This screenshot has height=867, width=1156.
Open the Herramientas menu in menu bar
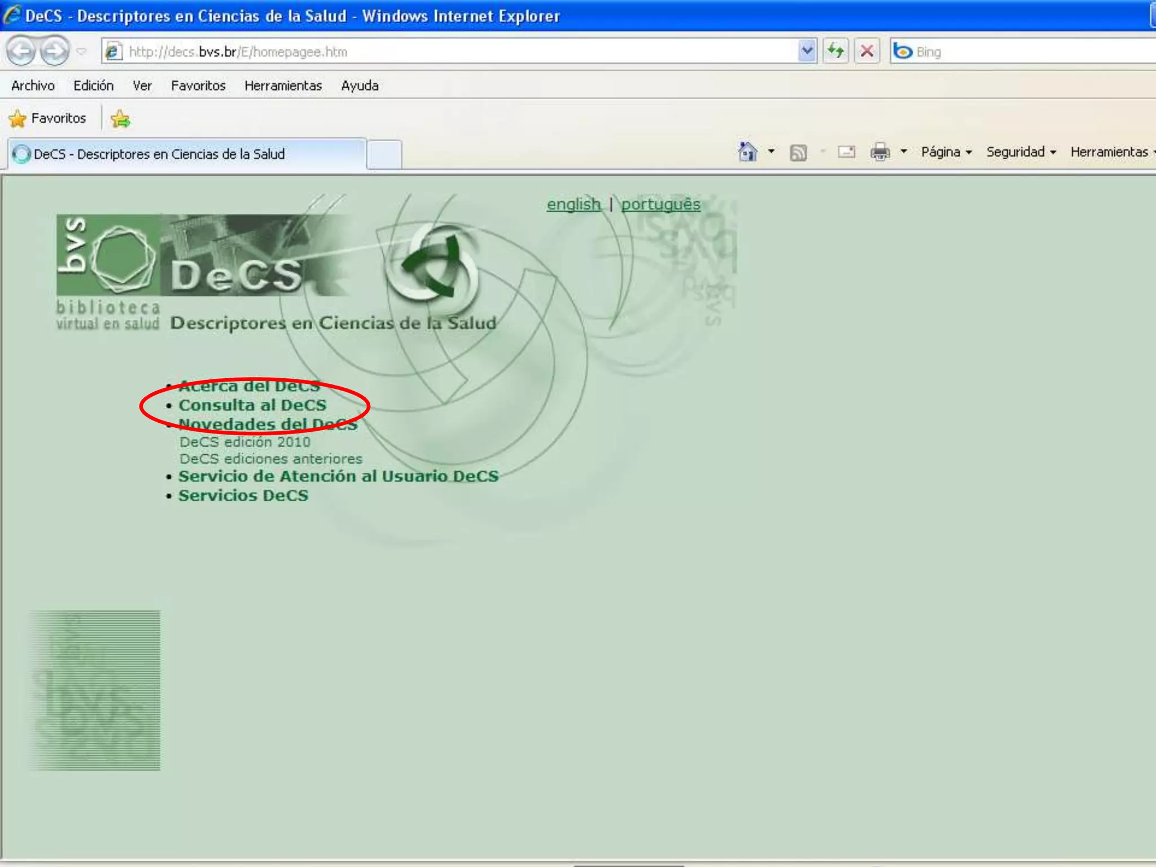[x=283, y=86]
